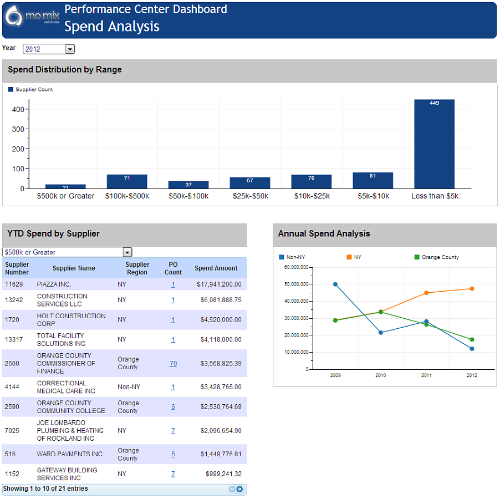Screen dimensions: 500x499
Task: Open the $500k or Greater range dropdown
Action: (x=127, y=252)
